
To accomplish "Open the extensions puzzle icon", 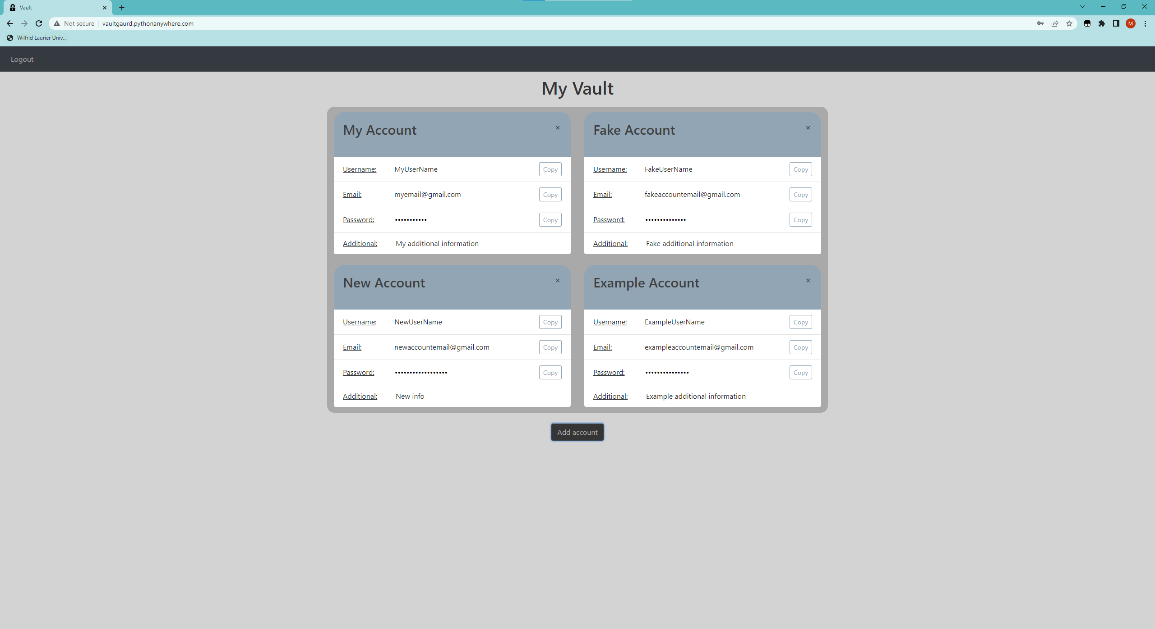I will pos(1101,23).
